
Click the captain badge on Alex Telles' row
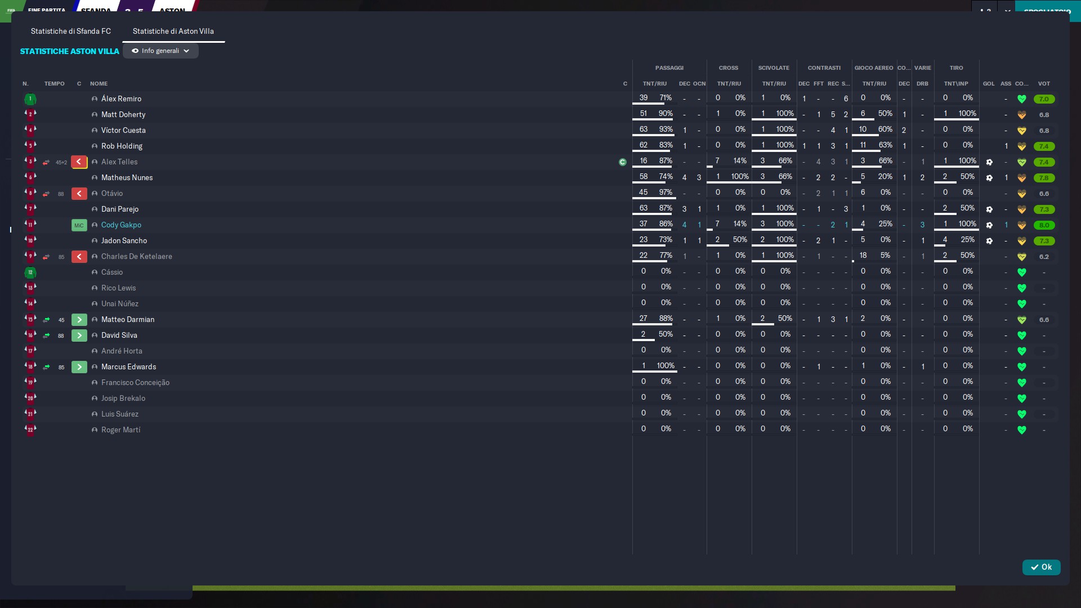pos(622,162)
